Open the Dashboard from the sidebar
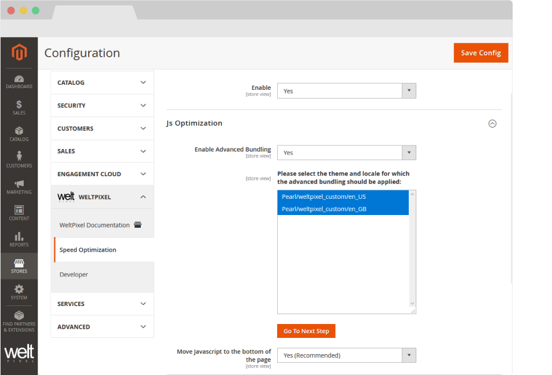The width and height of the screenshot is (552, 375). 19,78
